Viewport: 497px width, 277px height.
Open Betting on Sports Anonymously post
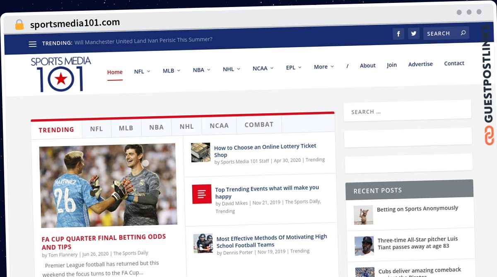pyautogui.click(x=417, y=209)
